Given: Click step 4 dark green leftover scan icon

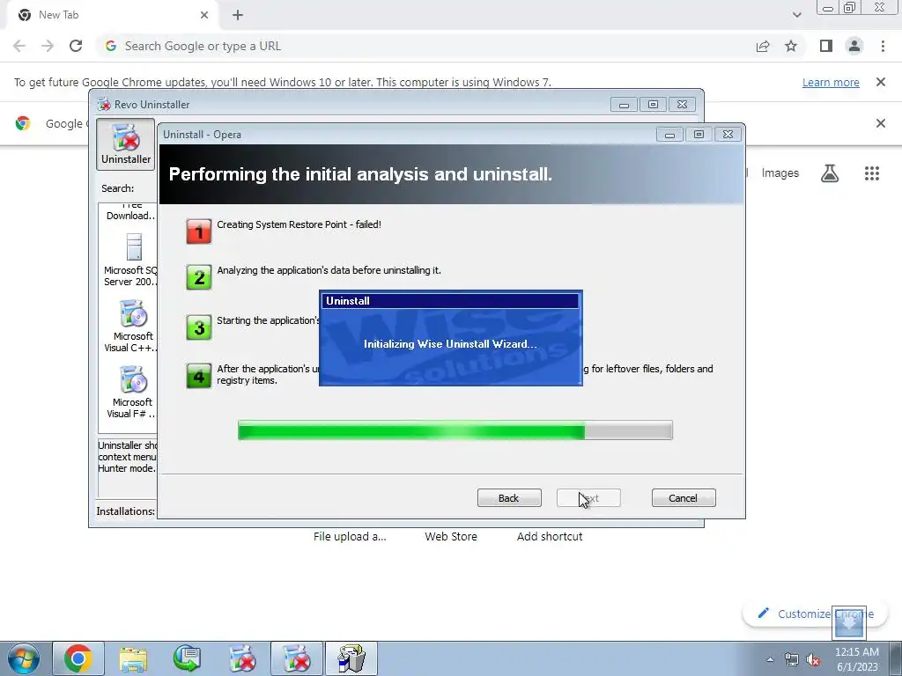Looking at the screenshot, I should click(199, 376).
